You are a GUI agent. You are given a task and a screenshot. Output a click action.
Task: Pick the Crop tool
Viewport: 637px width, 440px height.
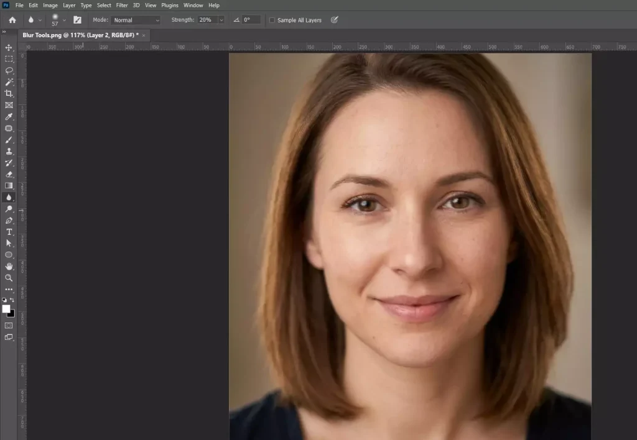9,93
